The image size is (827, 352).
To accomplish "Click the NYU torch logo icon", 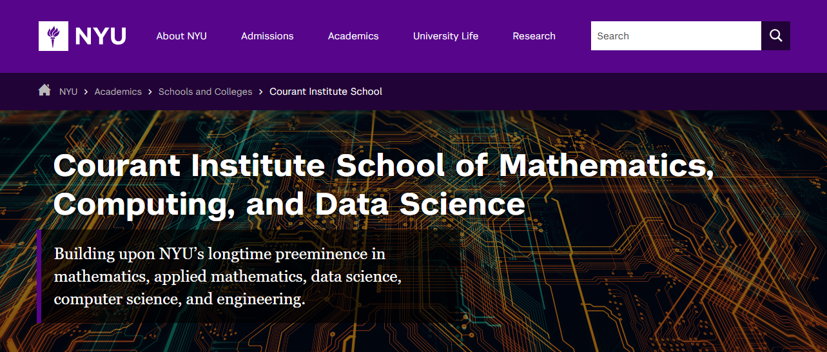I will (54, 36).
